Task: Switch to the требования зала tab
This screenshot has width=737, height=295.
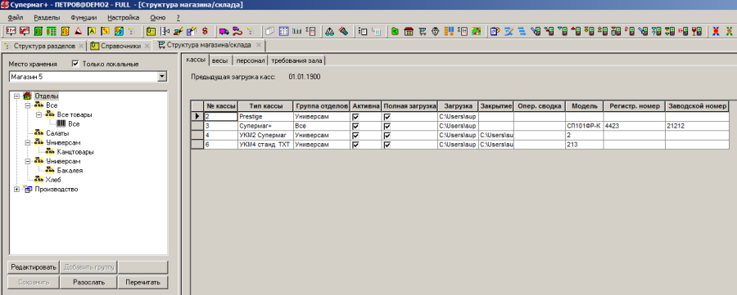Action: tap(297, 60)
